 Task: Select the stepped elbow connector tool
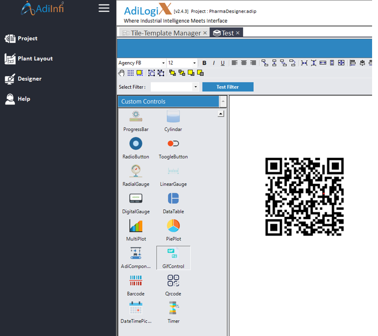coord(283,63)
